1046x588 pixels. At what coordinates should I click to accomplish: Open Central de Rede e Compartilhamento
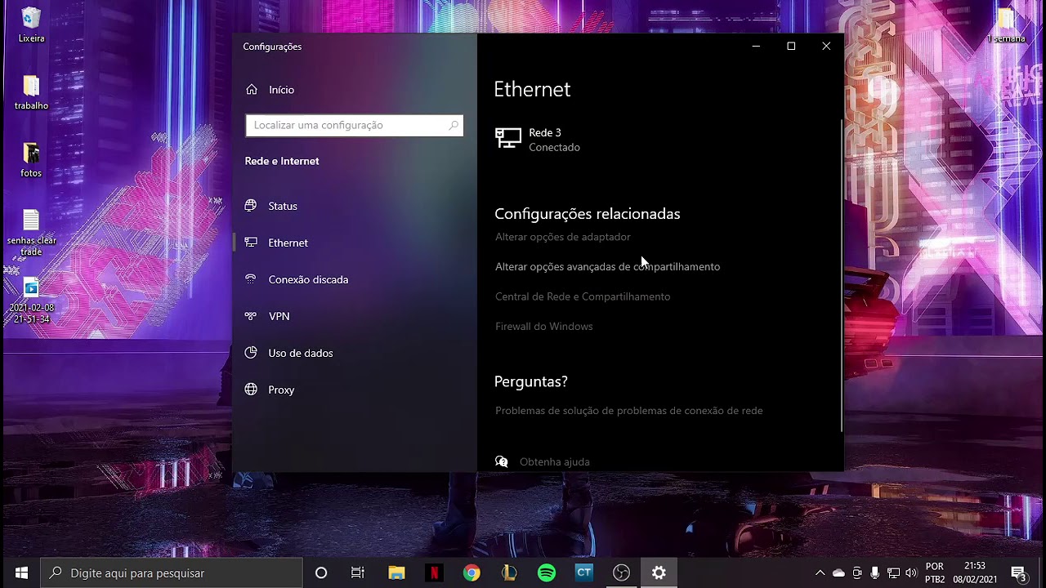click(583, 296)
